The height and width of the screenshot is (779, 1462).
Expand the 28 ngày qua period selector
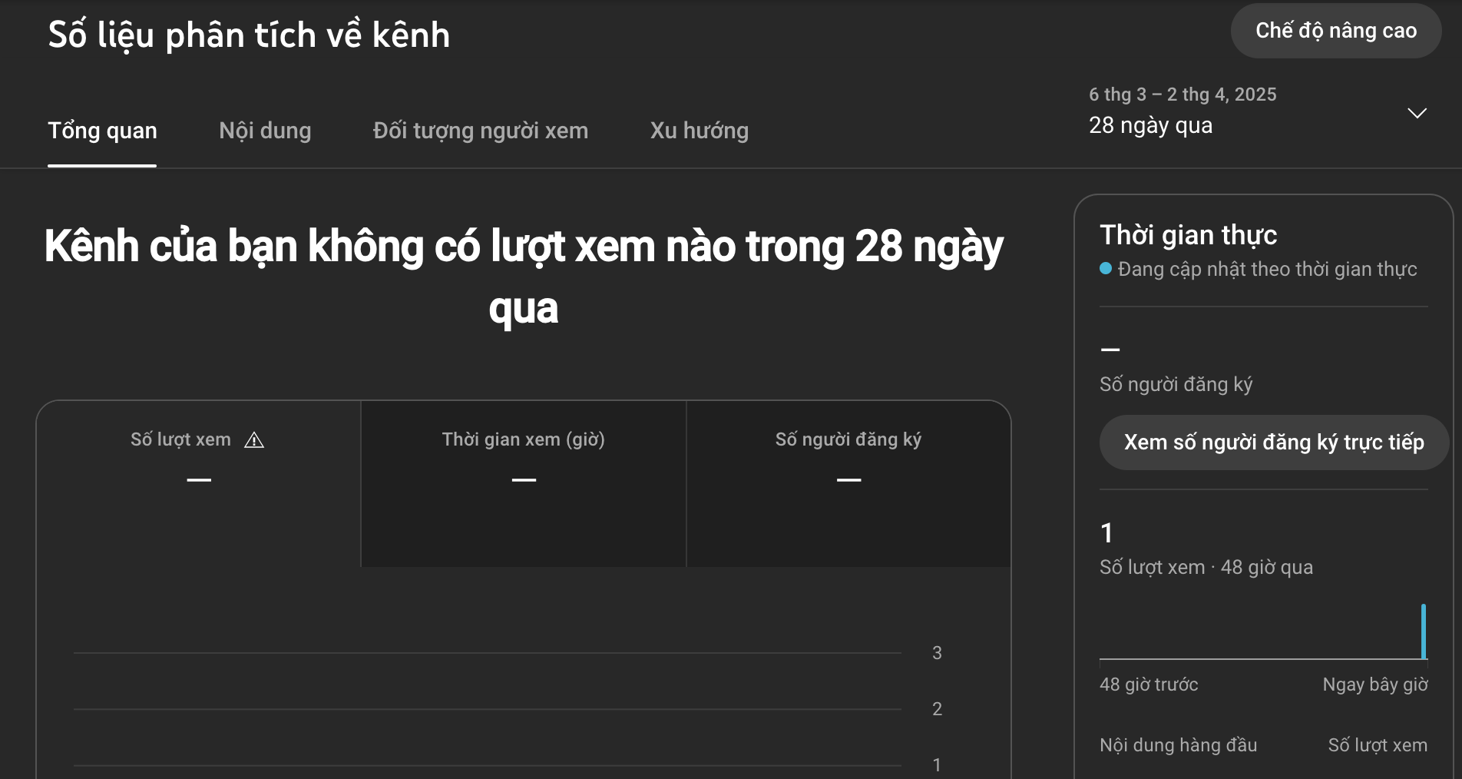click(x=1150, y=124)
